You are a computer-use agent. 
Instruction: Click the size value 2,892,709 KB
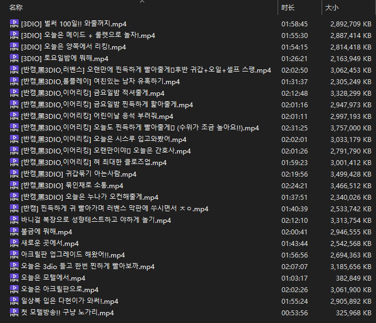point(351,24)
